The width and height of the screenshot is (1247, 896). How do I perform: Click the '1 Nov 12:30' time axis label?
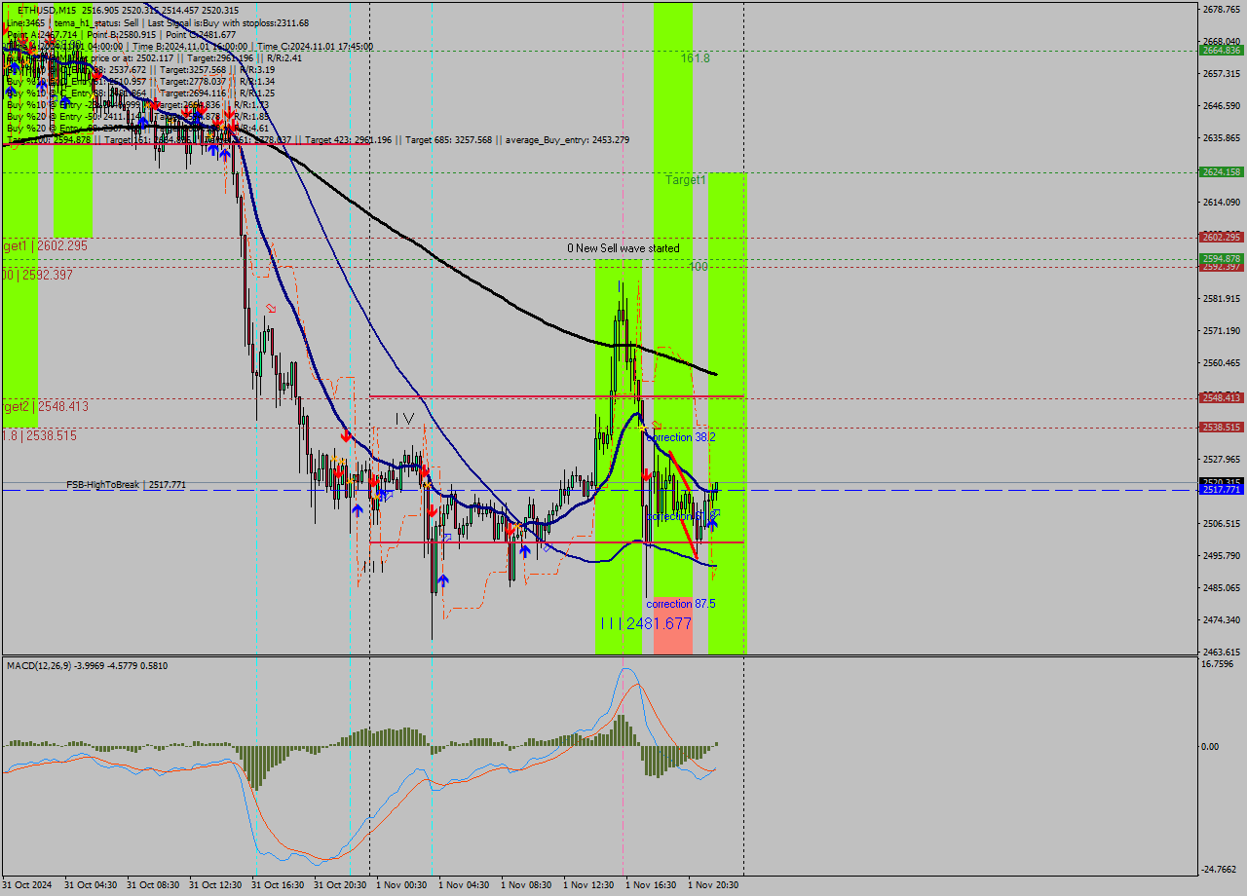tap(588, 885)
